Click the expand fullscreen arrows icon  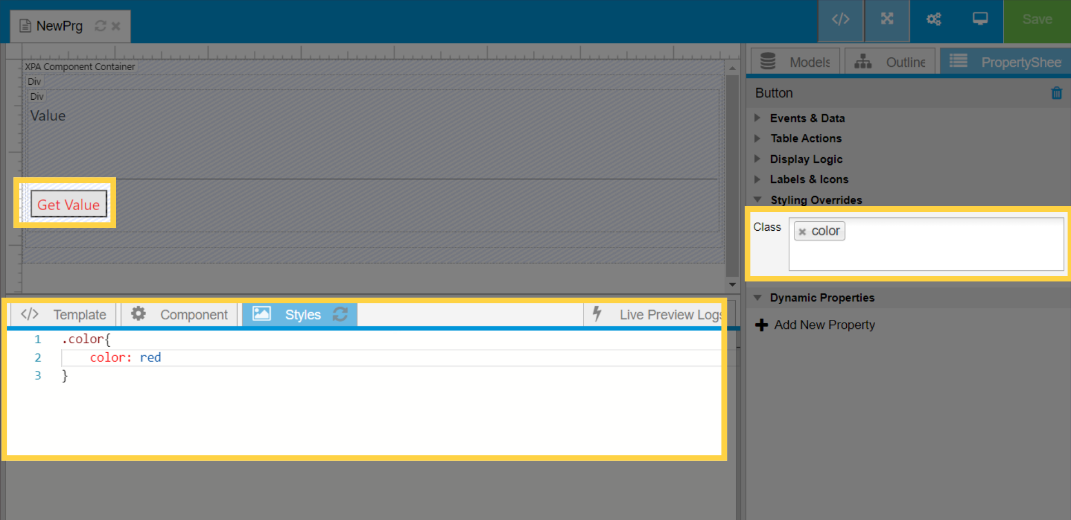(887, 20)
